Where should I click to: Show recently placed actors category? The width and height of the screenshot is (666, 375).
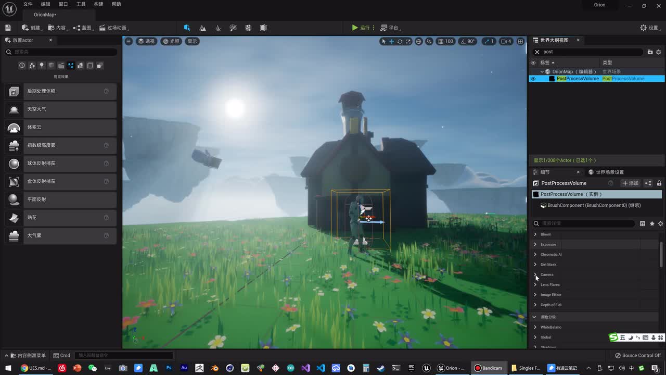point(22,66)
